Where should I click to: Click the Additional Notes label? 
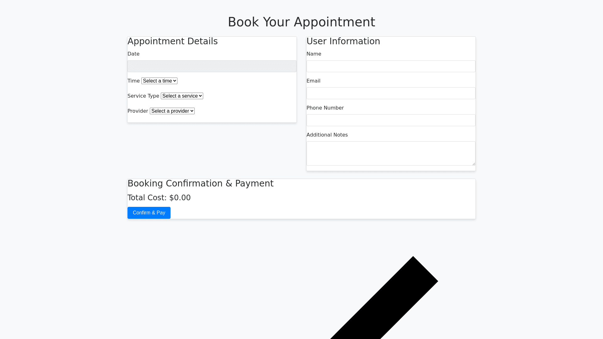327,135
